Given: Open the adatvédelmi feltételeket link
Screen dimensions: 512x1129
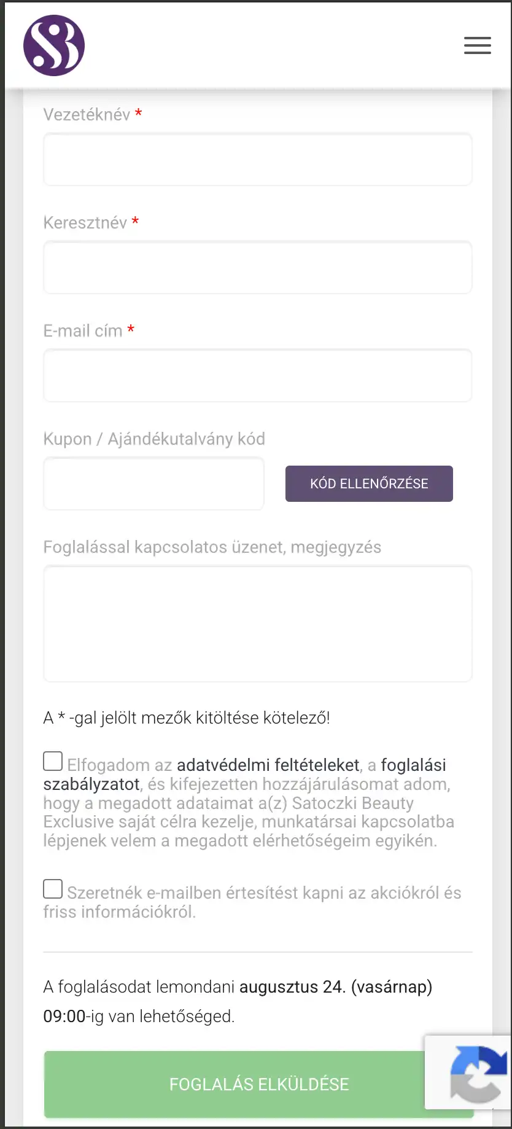Looking at the screenshot, I should click(x=268, y=764).
